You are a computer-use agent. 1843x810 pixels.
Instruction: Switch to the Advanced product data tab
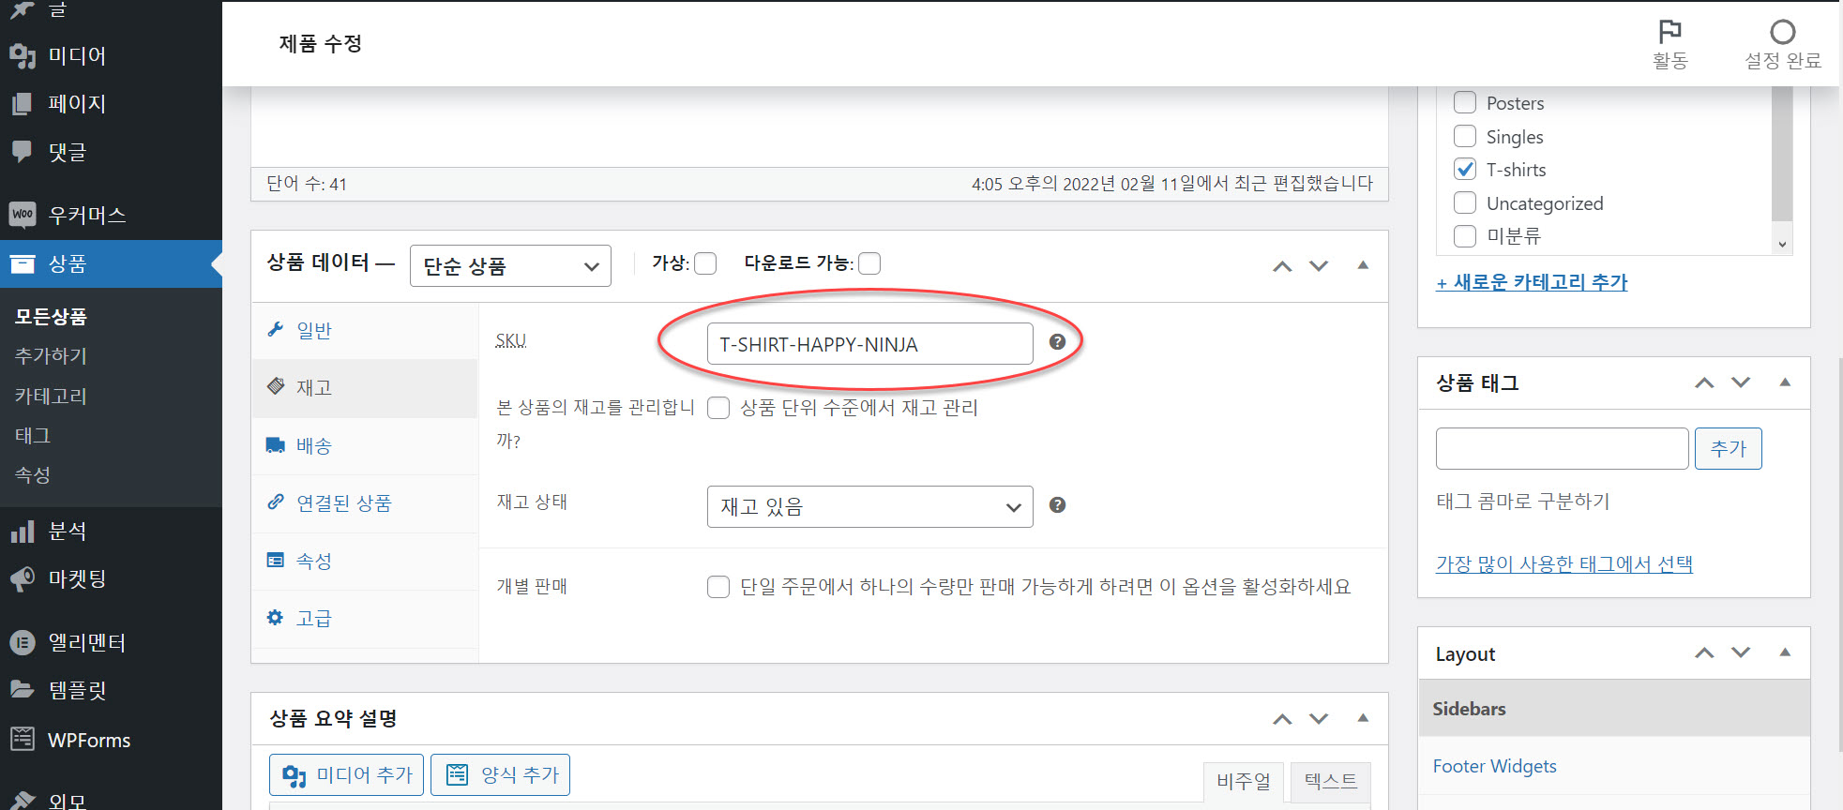(x=365, y=619)
